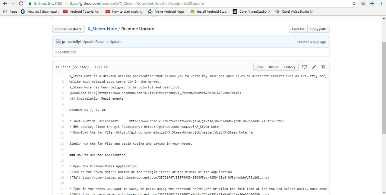The image size is (386, 195).
Task: Click blue extension icon in browser toolbar
Action: pos(372,4)
